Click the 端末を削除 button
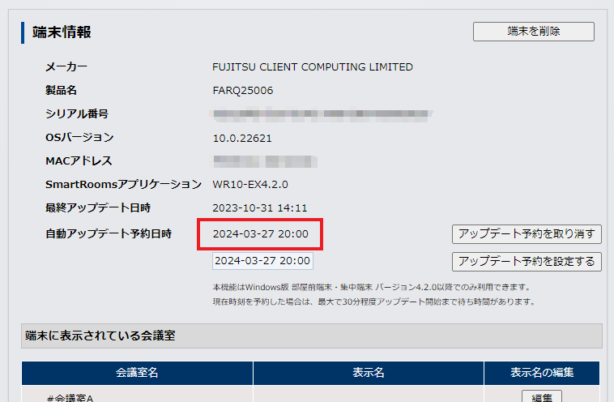This screenshot has height=402, width=614. click(533, 32)
